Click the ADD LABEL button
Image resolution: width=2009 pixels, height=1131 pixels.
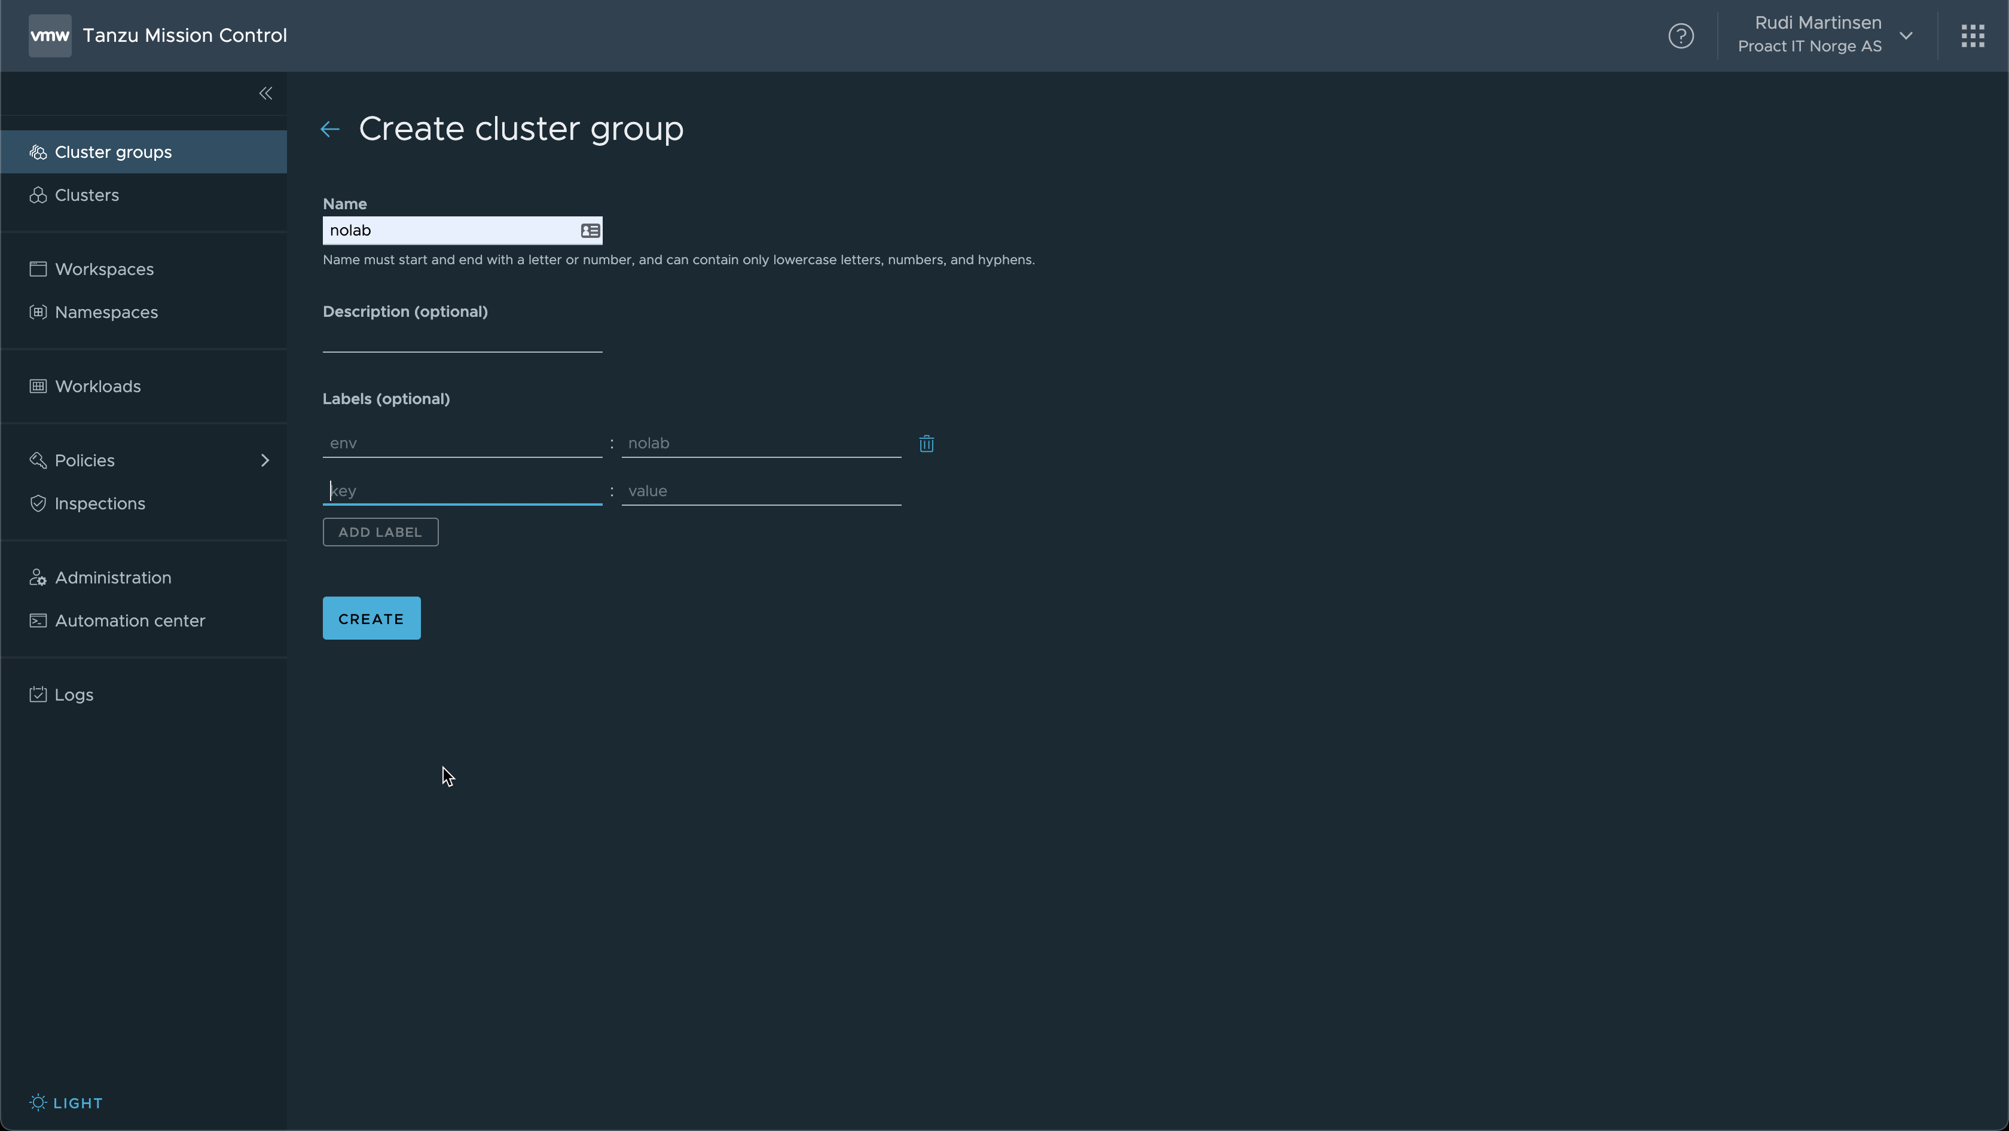click(381, 533)
